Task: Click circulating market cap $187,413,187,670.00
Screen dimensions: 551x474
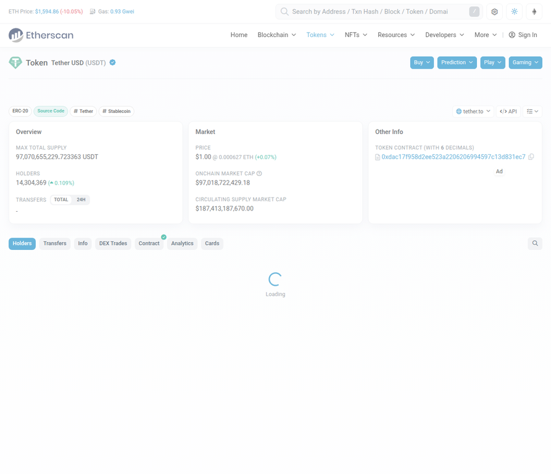Action: pyautogui.click(x=225, y=209)
